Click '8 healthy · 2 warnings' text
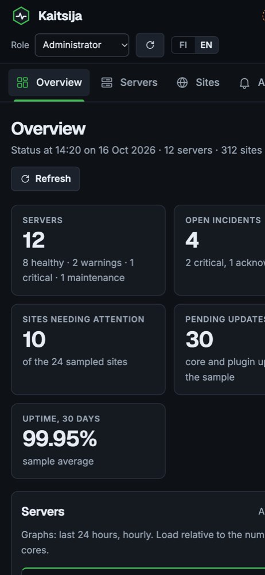The height and width of the screenshot is (575, 265). point(72,263)
